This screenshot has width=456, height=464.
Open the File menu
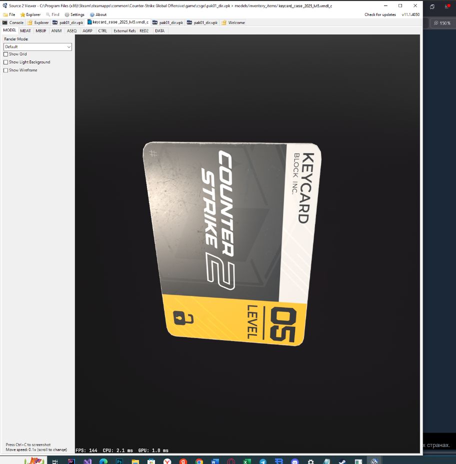[x=9, y=14]
